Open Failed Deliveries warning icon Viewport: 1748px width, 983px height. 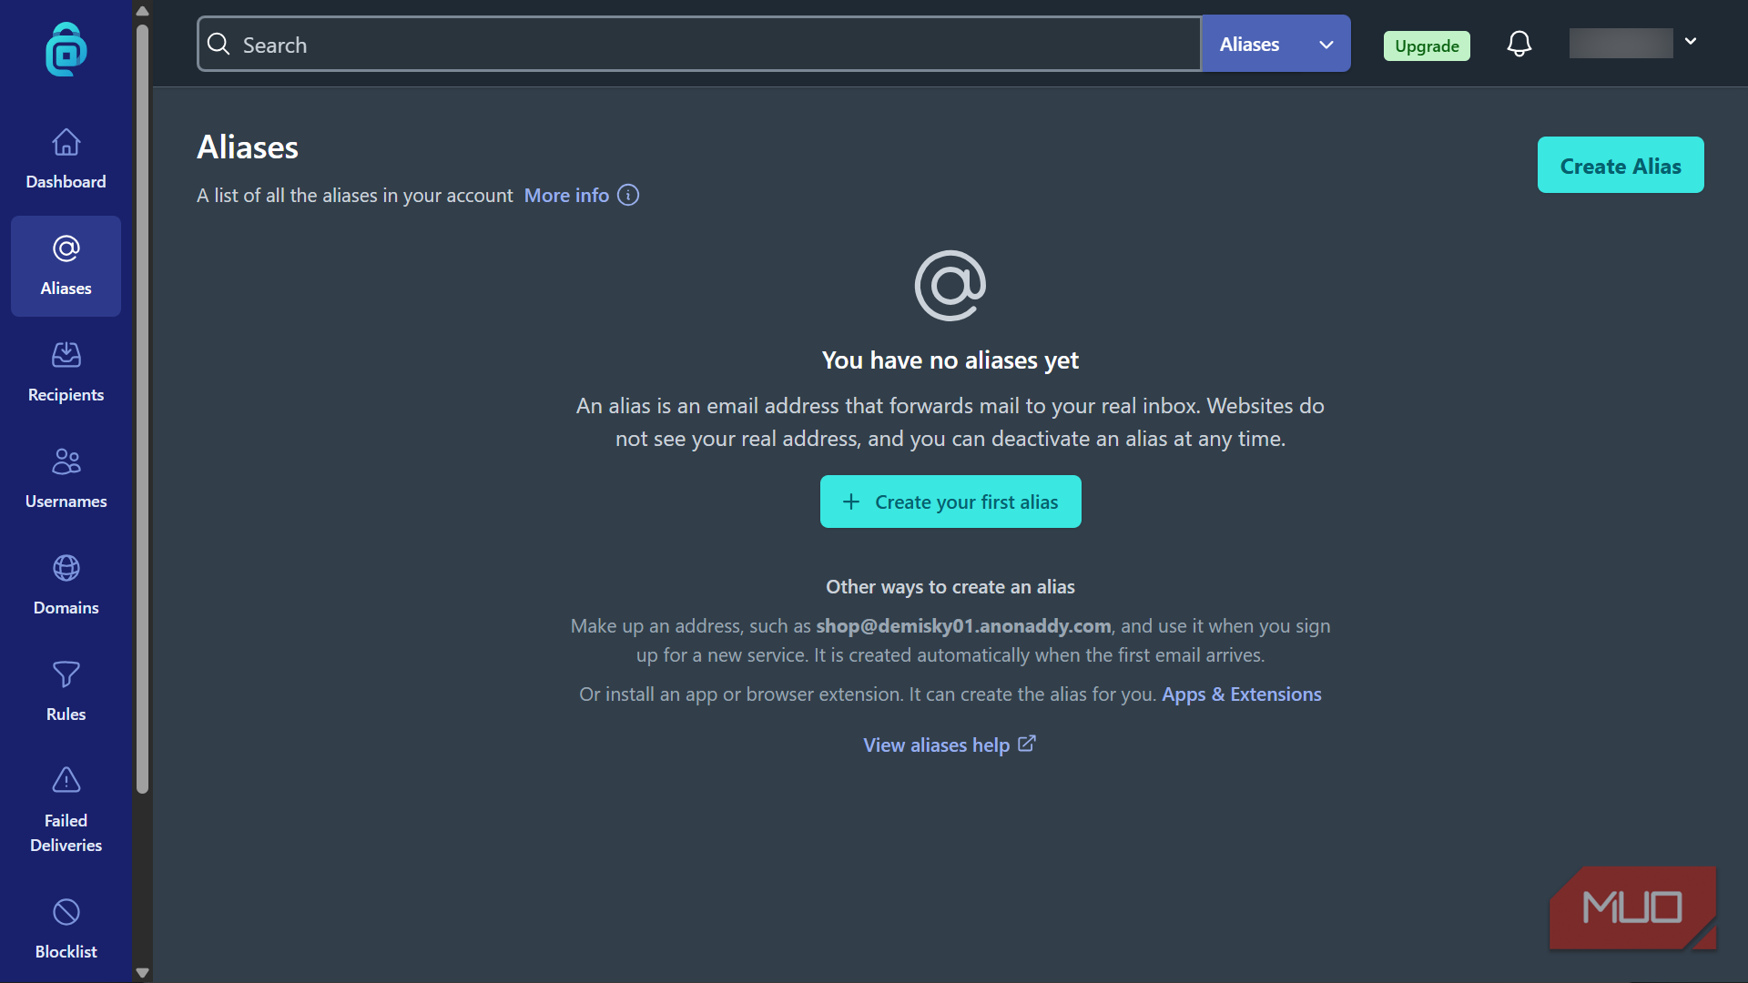(66, 780)
